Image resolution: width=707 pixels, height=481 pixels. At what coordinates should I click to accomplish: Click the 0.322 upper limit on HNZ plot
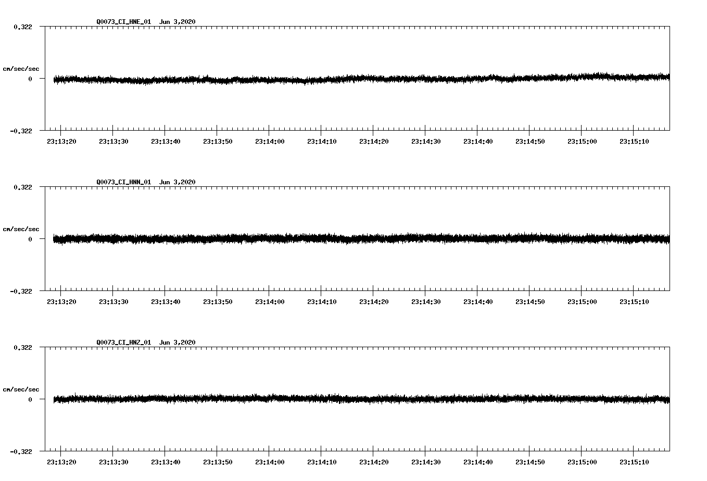(23, 347)
